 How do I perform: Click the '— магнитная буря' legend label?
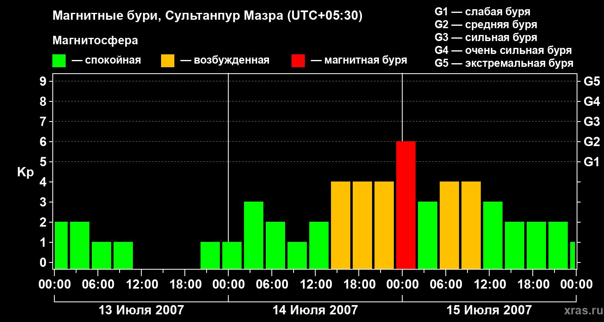(x=359, y=61)
